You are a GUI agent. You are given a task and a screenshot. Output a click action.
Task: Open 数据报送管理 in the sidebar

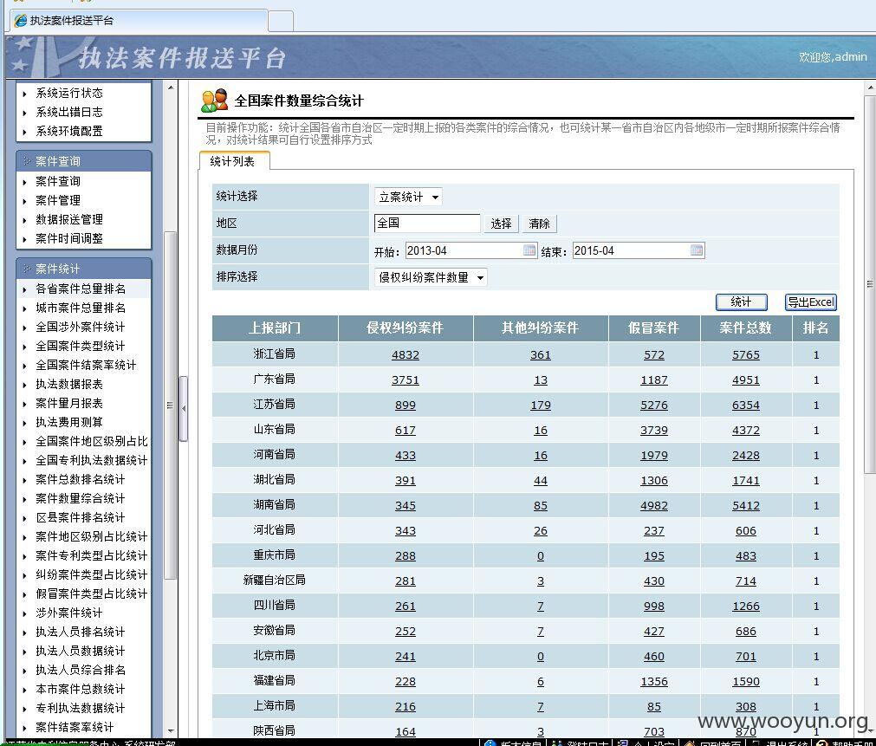pos(69,219)
